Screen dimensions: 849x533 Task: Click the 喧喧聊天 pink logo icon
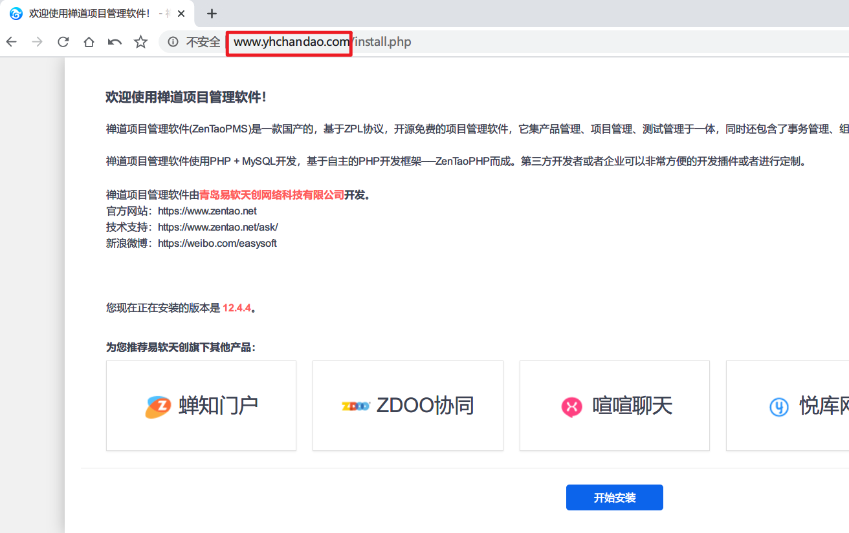click(571, 406)
